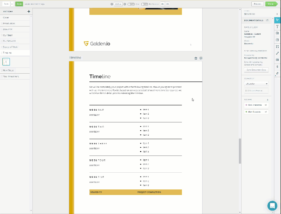Open the US Dollar currency dropdown
Screen dimensions: 281x214
pyautogui.click(x=256, y=83)
